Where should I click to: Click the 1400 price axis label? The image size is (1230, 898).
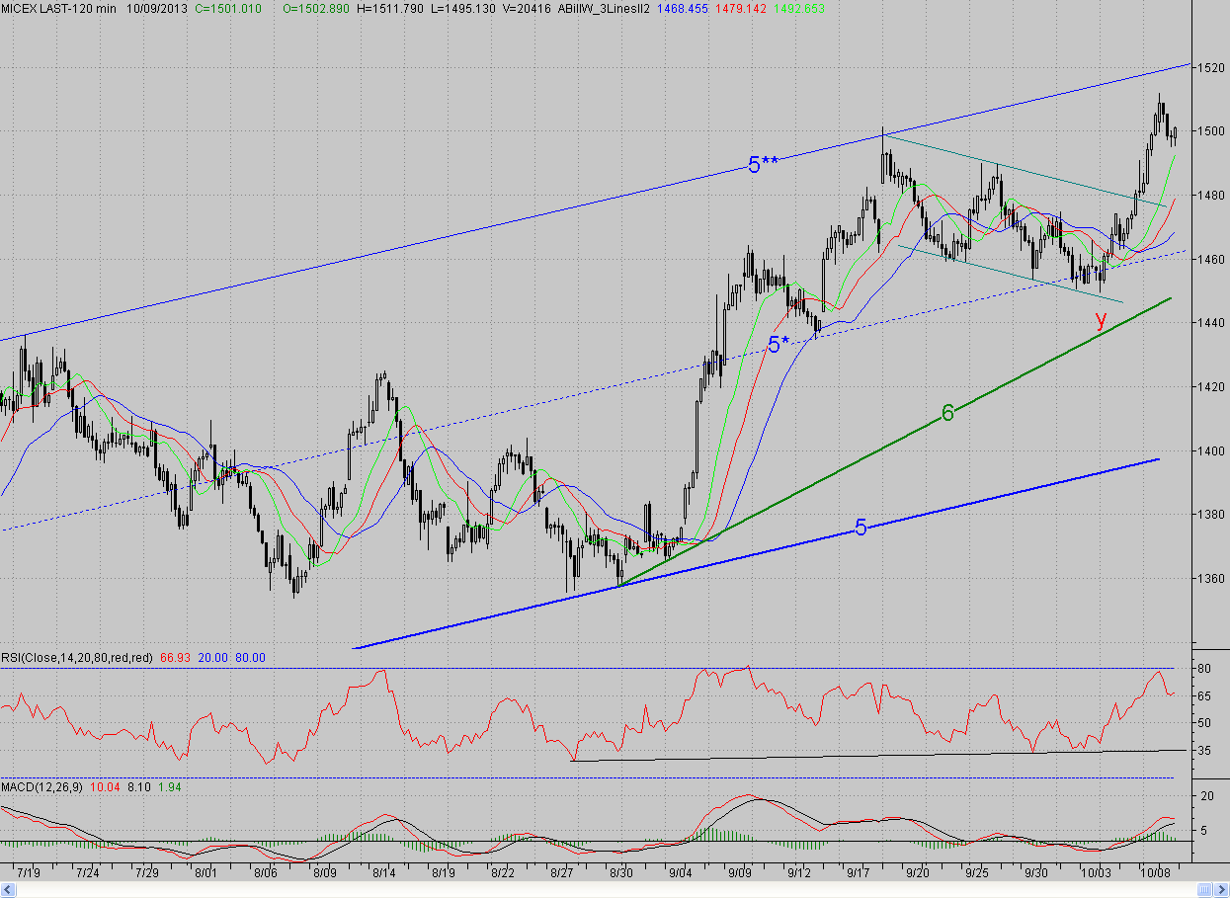(x=1212, y=450)
